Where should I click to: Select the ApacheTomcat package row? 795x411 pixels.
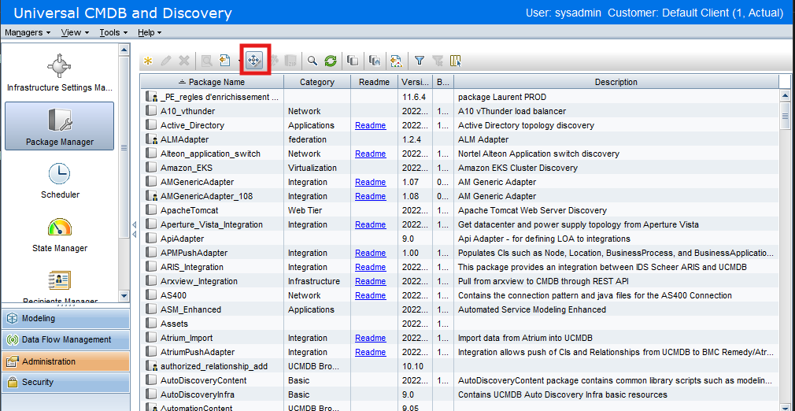pos(459,210)
